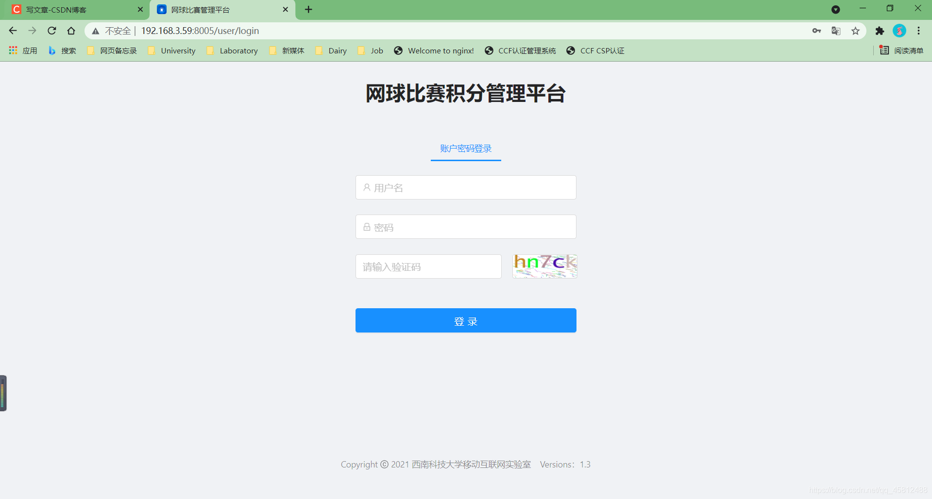The width and height of the screenshot is (932, 499).
Task: Open the extensions puzzle icon
Action: 880,31
